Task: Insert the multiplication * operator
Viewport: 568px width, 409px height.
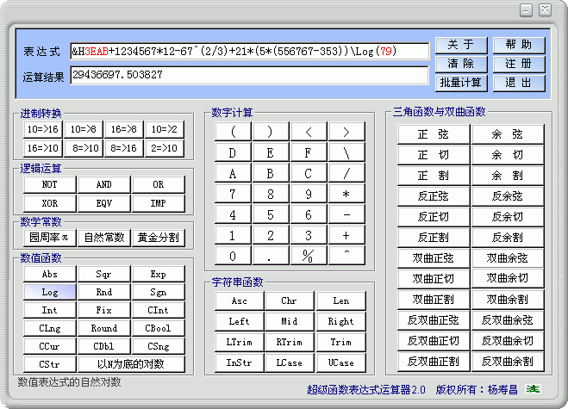Action: (346, 194)
